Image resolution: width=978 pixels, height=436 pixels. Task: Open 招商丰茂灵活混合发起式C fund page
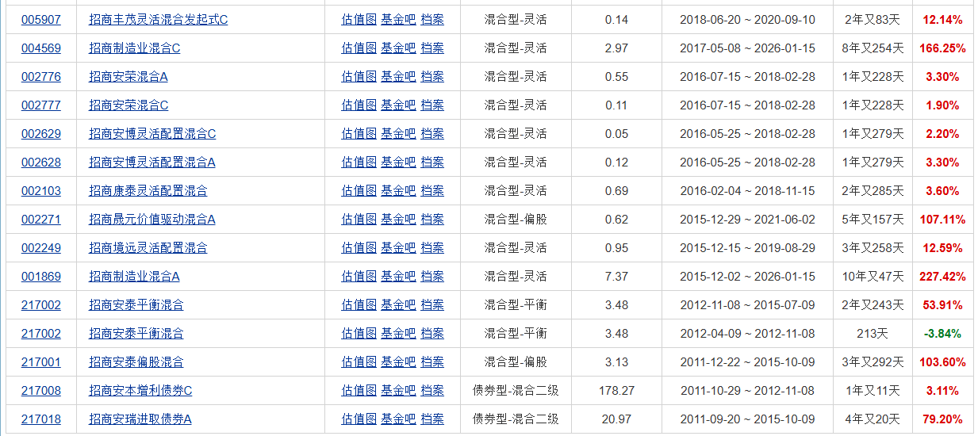click(x=158, y=20)
